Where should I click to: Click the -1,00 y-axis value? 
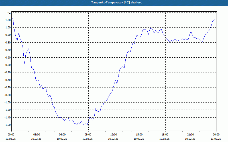(x=8, y=103)
